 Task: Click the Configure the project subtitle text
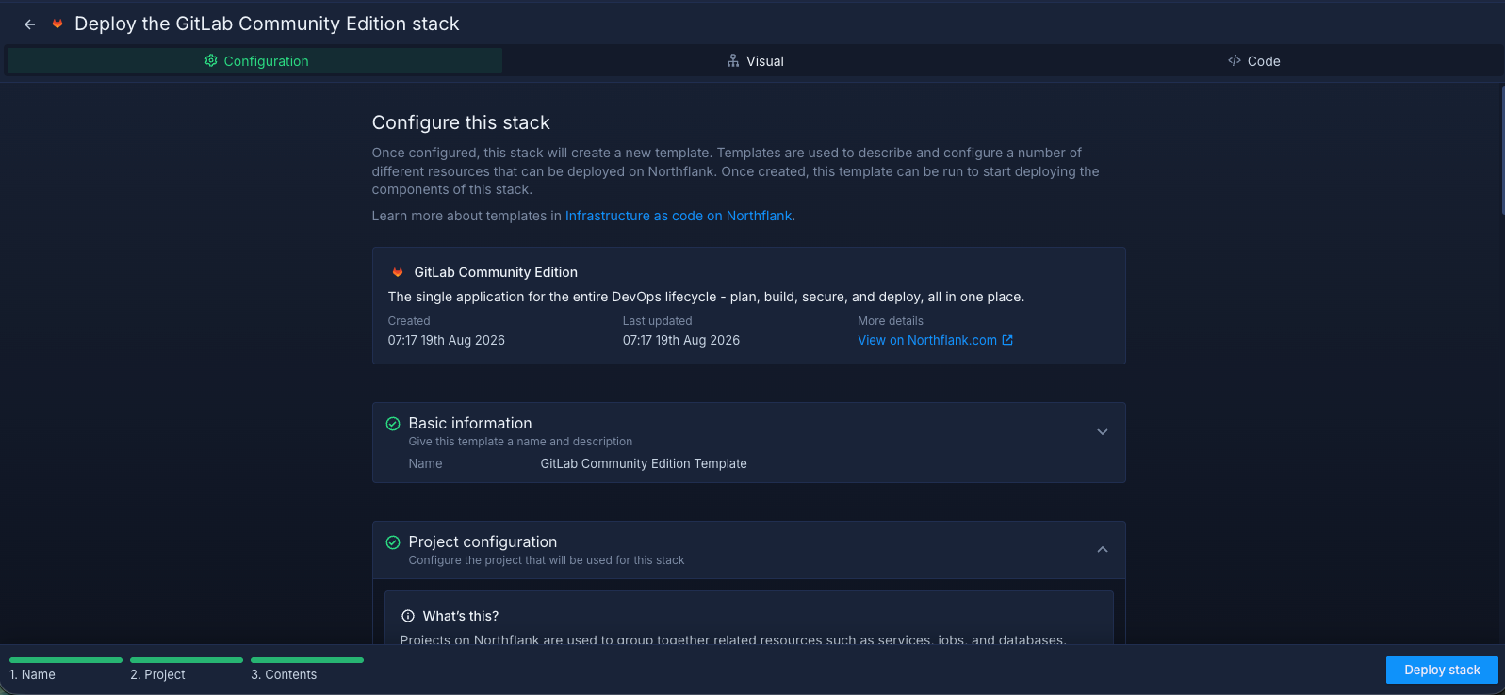click(x=547, y=560)
